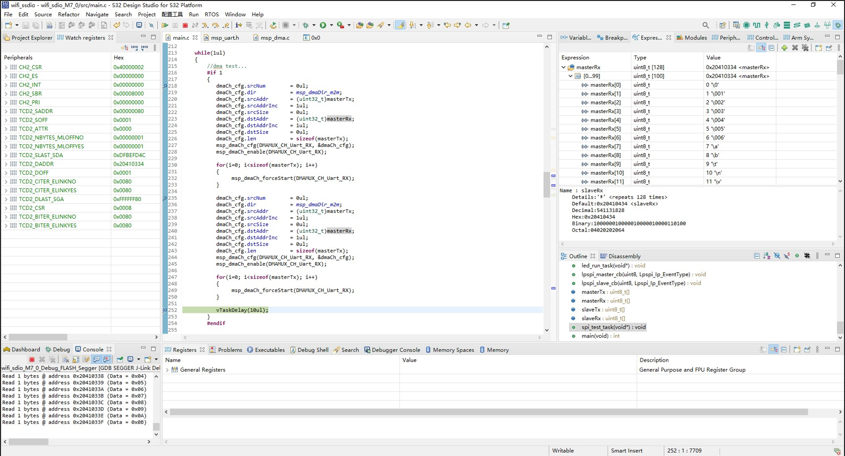This screenshot has width=845, height=456.
Task: Toggle the highlighted marker button in main toolbar
Action: [x=400, y=25]
